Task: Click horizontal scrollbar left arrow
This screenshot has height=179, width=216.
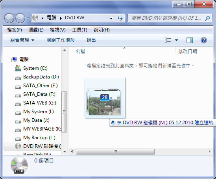Action: point(72,152)
